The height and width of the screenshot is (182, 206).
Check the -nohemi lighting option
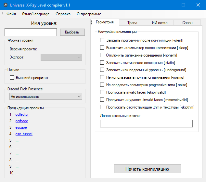(102, 55)
